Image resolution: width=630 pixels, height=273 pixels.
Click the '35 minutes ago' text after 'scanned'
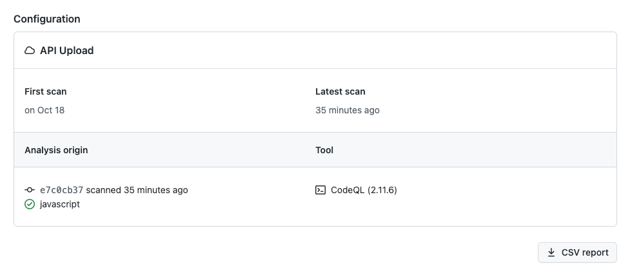tap(155, 190)
